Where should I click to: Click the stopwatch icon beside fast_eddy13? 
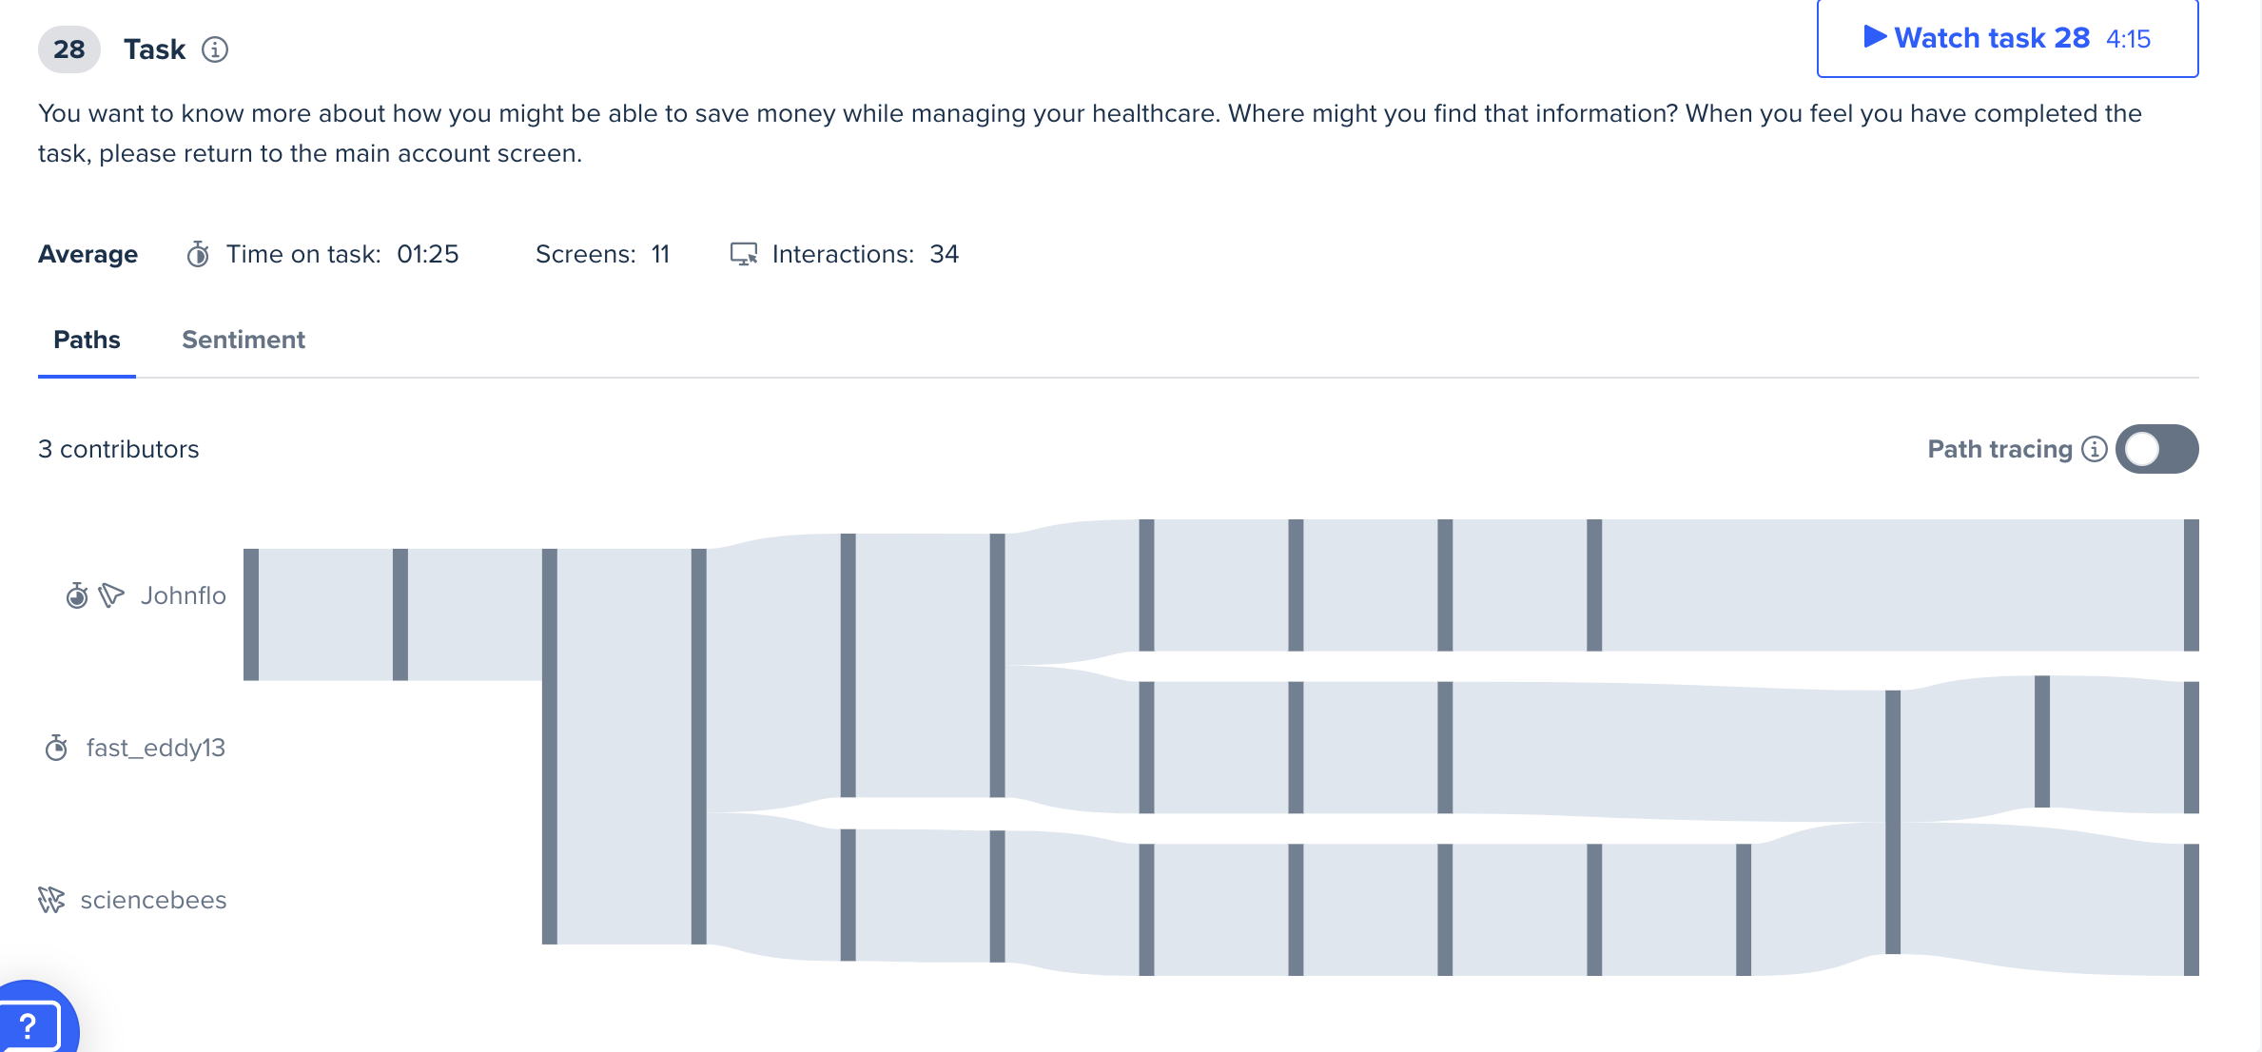coord(56,749)
